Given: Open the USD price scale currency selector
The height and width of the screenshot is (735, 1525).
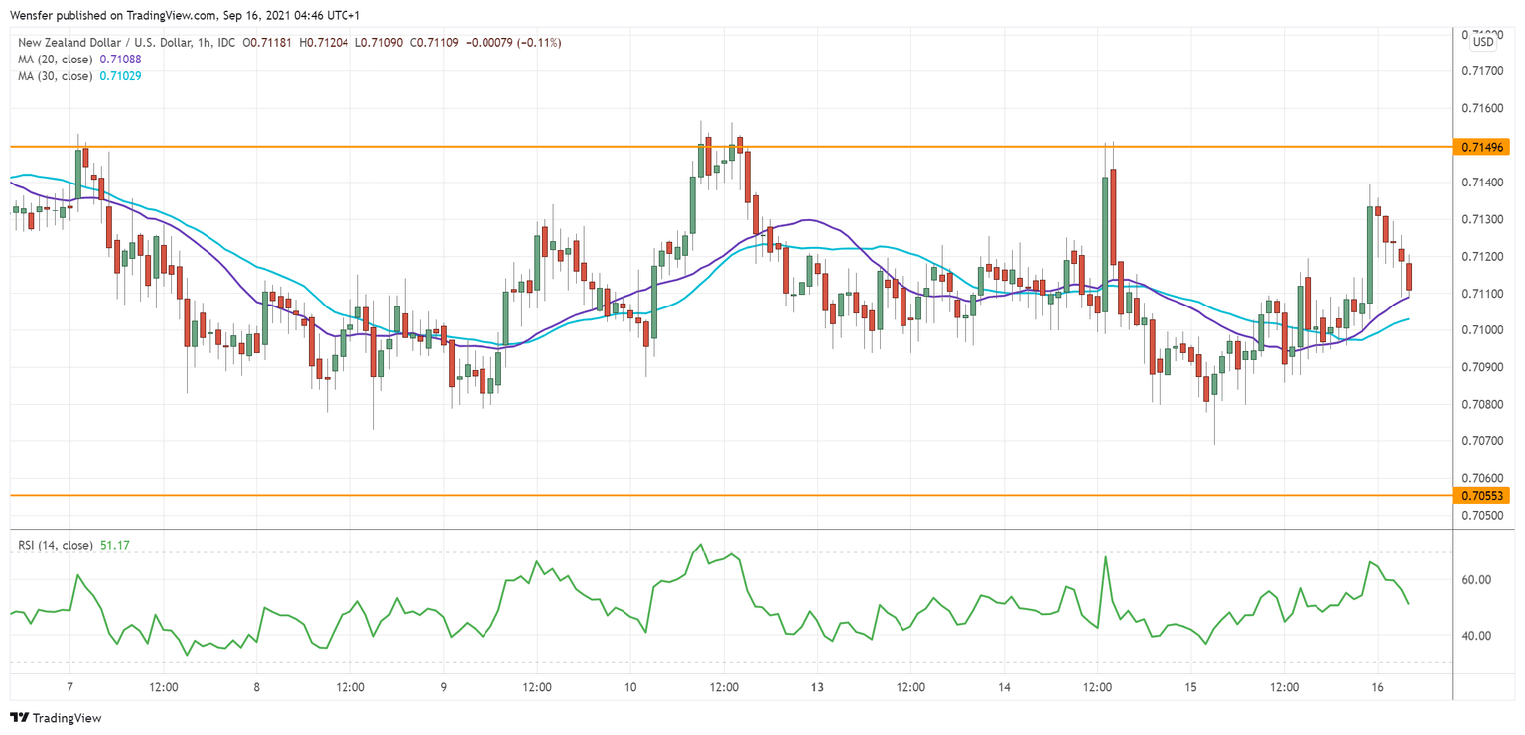Looking at the screenshot, I should point(1481,42).
